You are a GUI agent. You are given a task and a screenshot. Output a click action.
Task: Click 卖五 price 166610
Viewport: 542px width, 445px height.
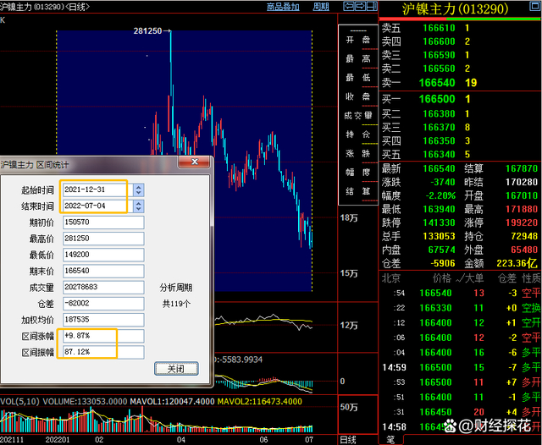click(439, 28)
